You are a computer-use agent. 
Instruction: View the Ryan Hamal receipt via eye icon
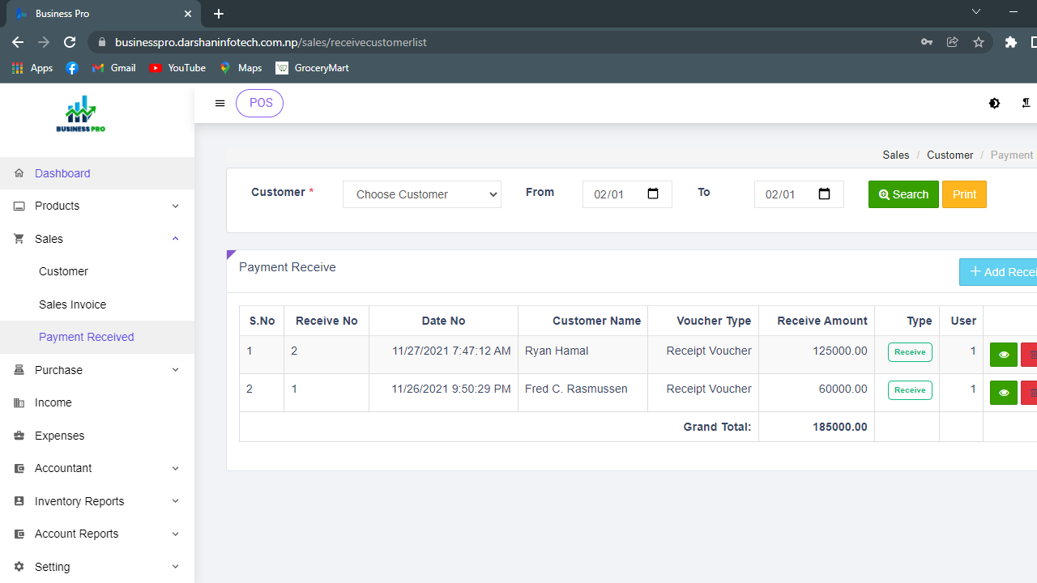point(1003,355)
